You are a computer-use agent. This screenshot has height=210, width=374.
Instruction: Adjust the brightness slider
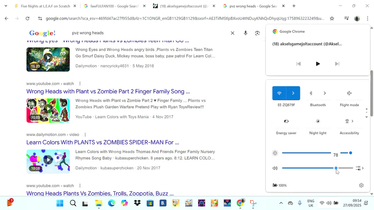pos(317,153)
